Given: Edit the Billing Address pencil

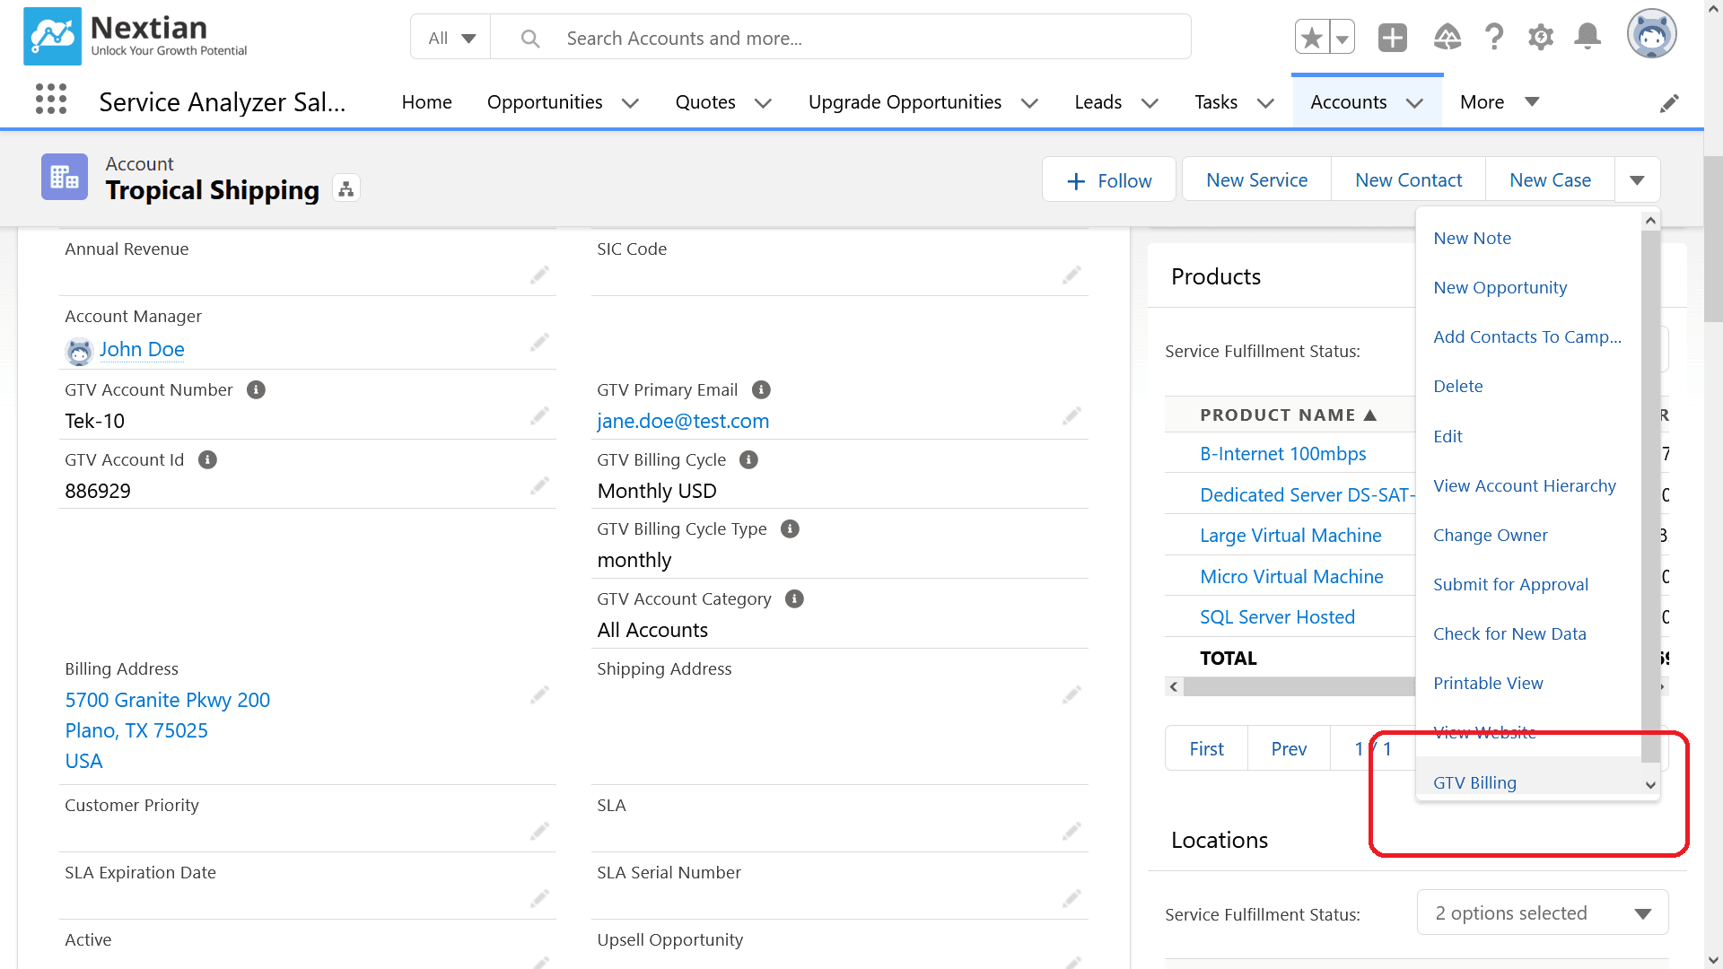Looking at the screenshot, I should coord(539,694).
